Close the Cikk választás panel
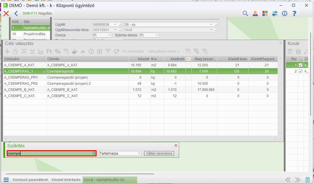 point(280,43)
